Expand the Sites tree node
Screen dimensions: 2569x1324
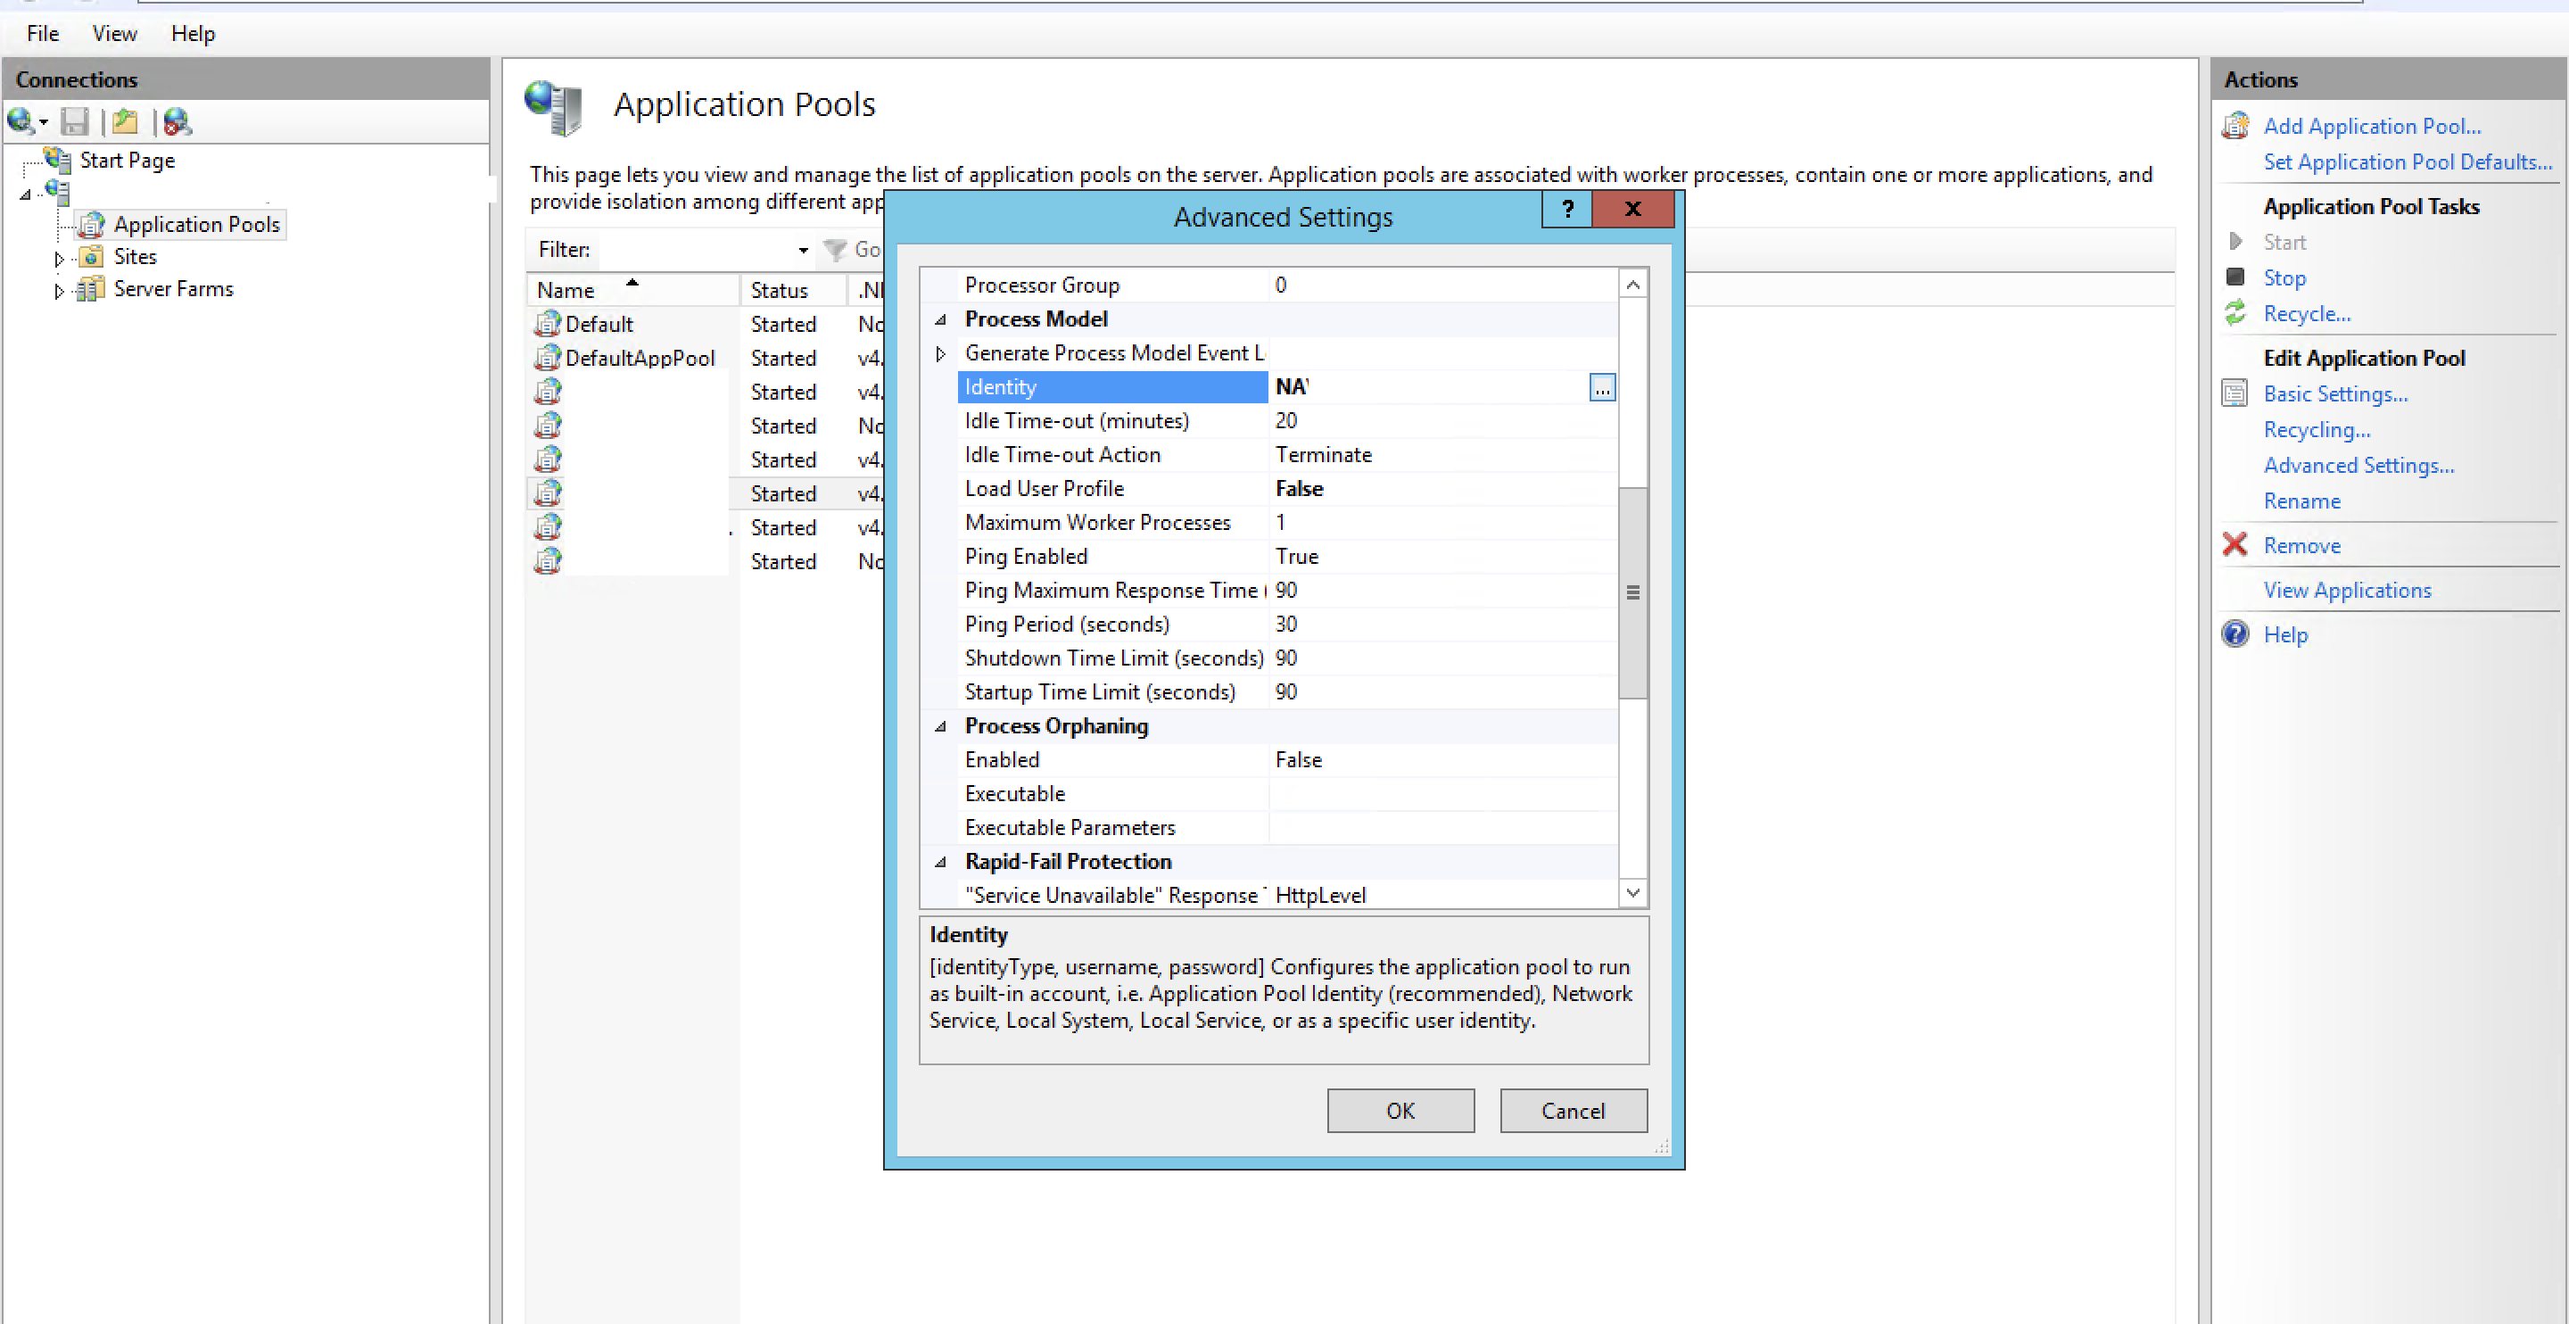pos(59,259)
